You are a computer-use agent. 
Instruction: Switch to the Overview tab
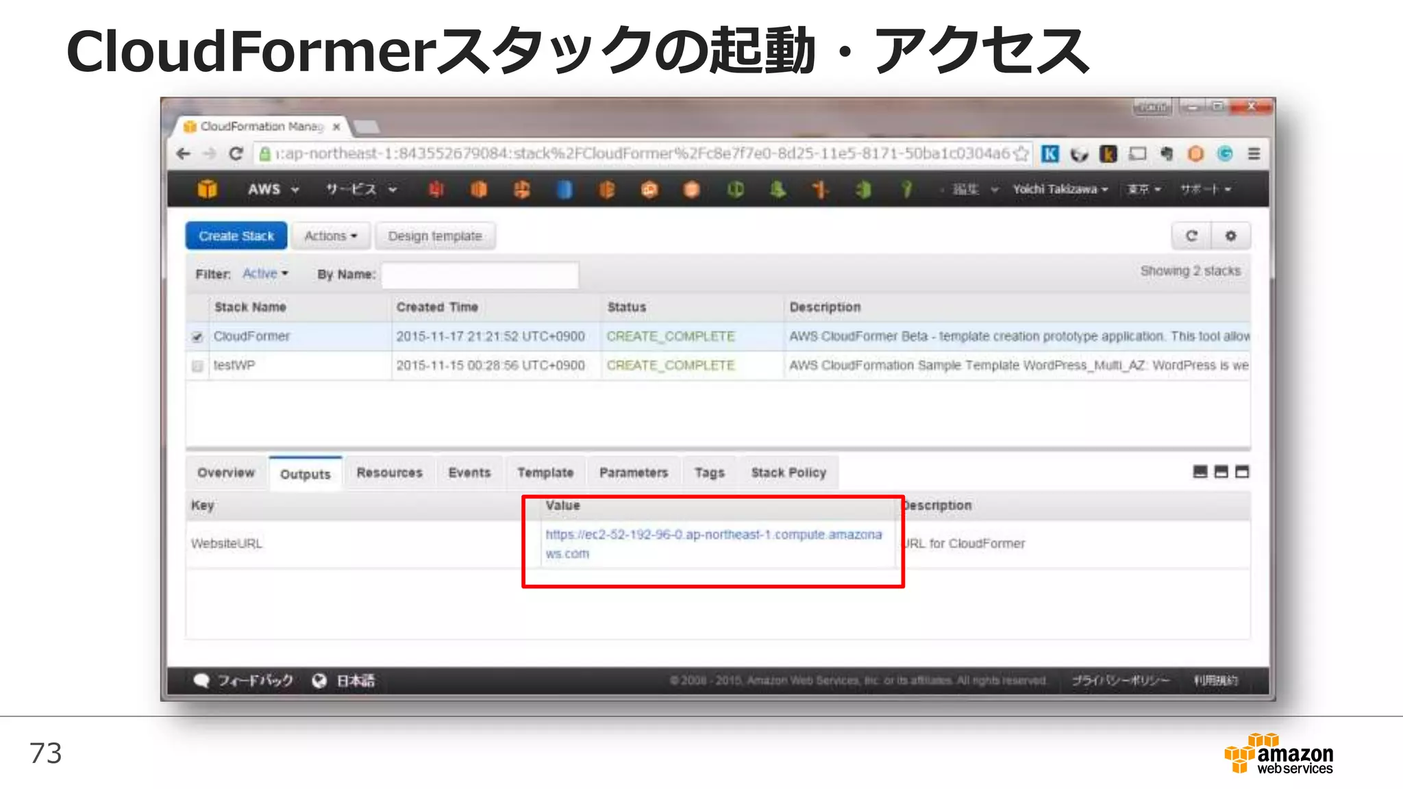226,473
